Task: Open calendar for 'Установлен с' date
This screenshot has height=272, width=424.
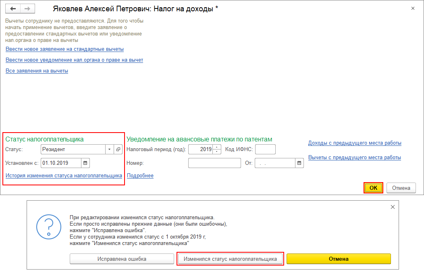Action: tap(85, 163)
